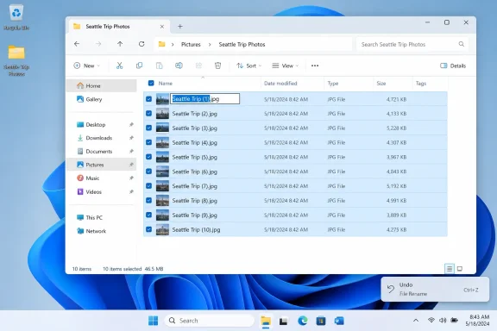
Task: Show hidden system tray icons
Action: click(416, 321)
